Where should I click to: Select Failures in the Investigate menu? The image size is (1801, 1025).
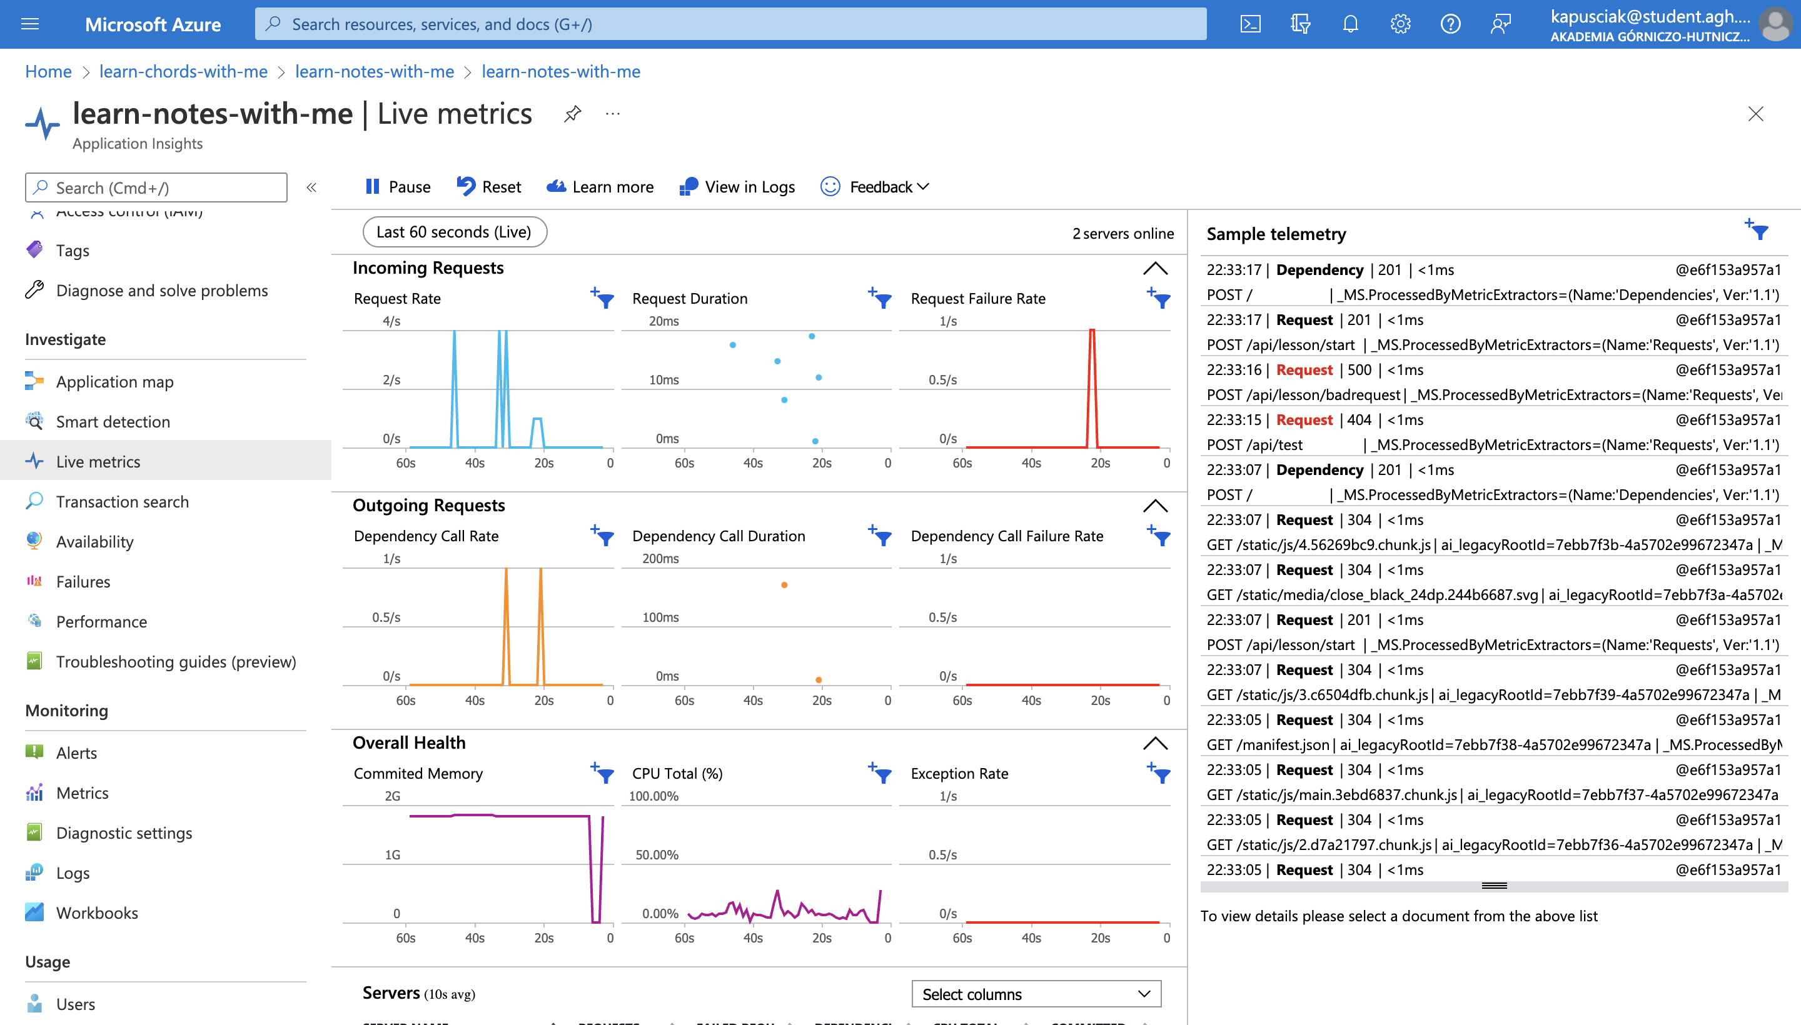click(83, 581)
